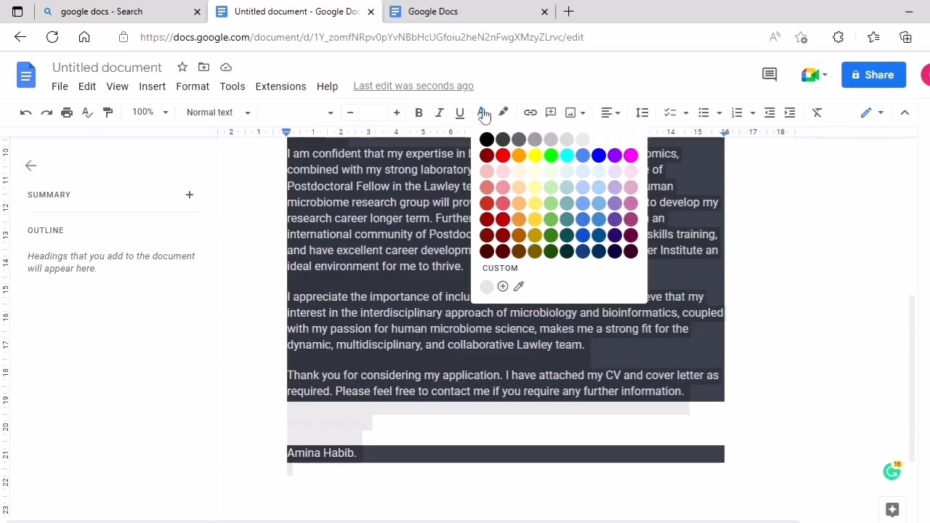Click the eyedropper in the color picker
This screenshot has height=523, width=930.
pyautogui.click(x=518, y=285)
